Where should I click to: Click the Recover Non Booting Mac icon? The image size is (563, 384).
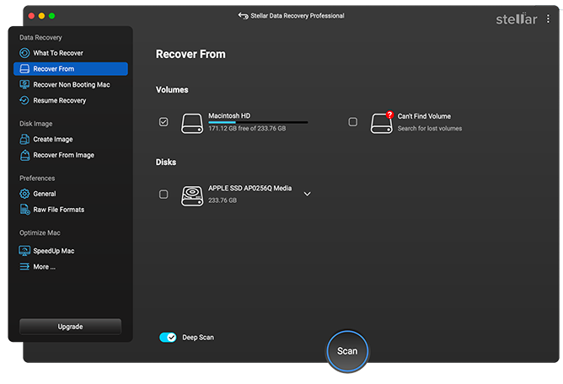(24, 85)
